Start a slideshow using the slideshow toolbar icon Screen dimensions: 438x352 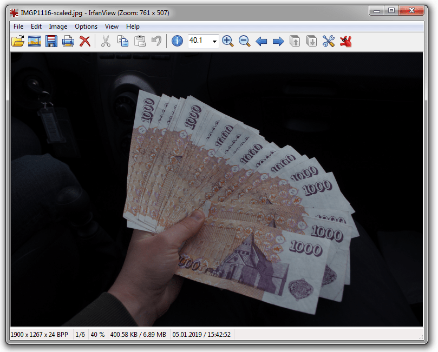[34, 41]
